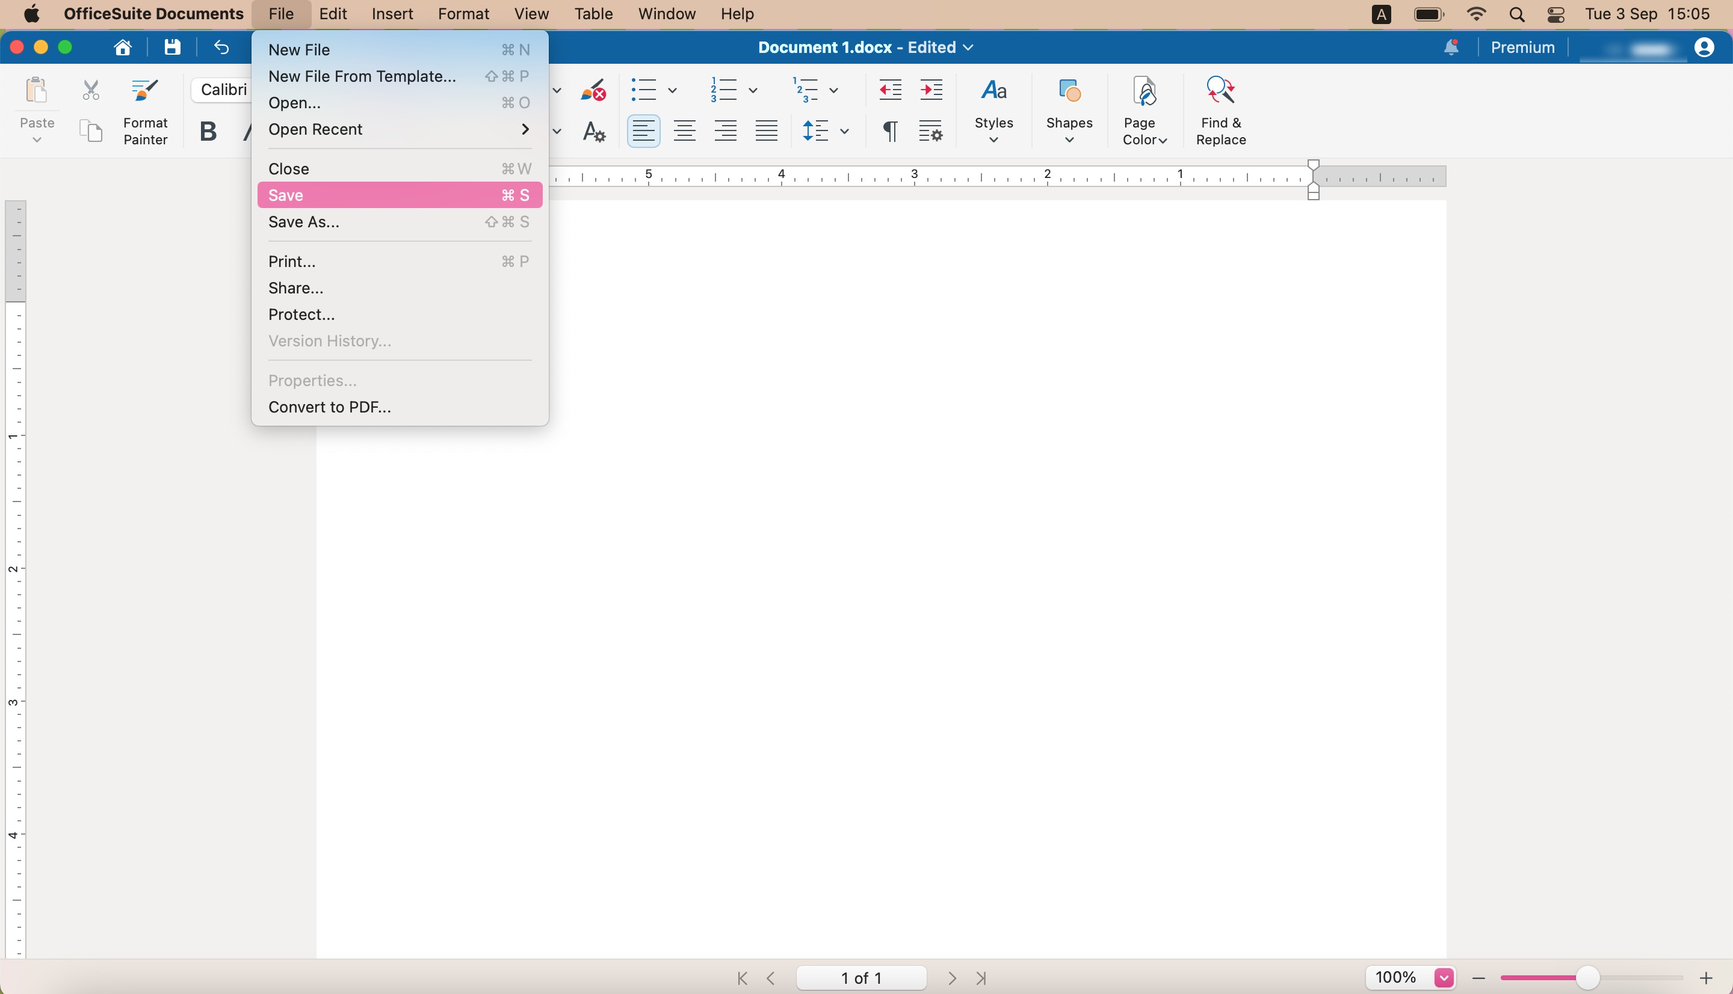This screenshot has height=994, width=1733.
Task: Open the zoom percentage dropdown
Action: [1444, 978]
